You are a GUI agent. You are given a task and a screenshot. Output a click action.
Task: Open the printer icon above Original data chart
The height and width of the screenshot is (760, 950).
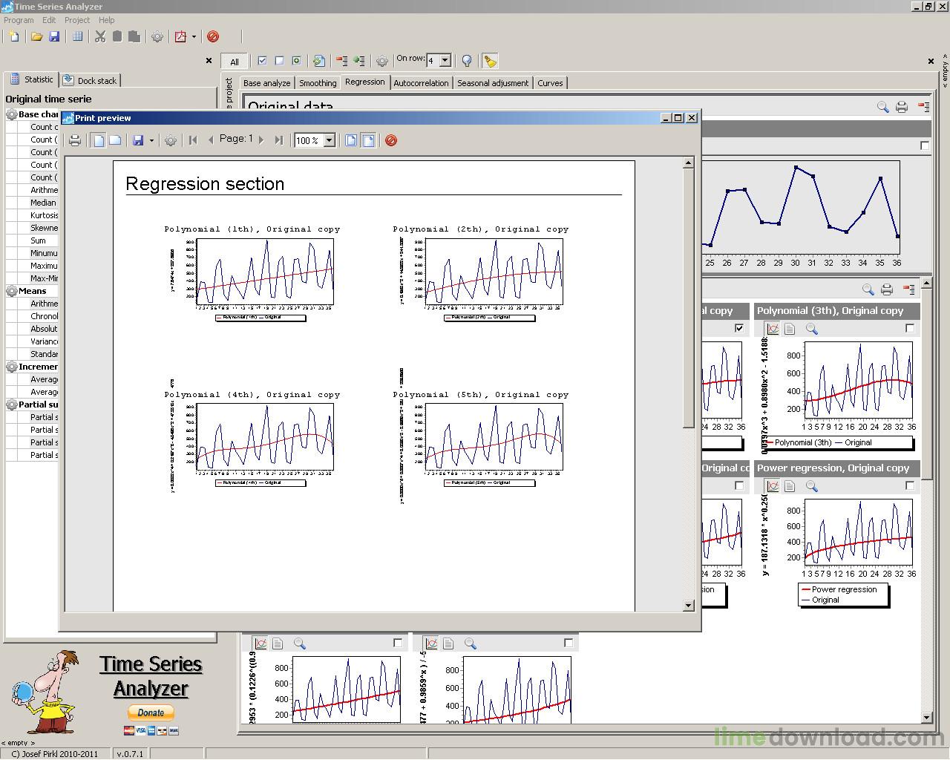click(902, 106)
